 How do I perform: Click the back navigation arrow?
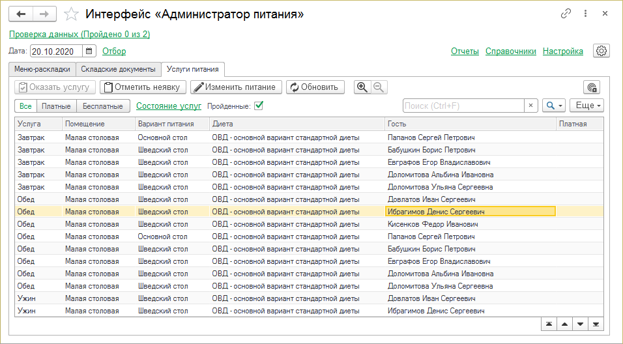pyautogui.click(x=21, y=14)
